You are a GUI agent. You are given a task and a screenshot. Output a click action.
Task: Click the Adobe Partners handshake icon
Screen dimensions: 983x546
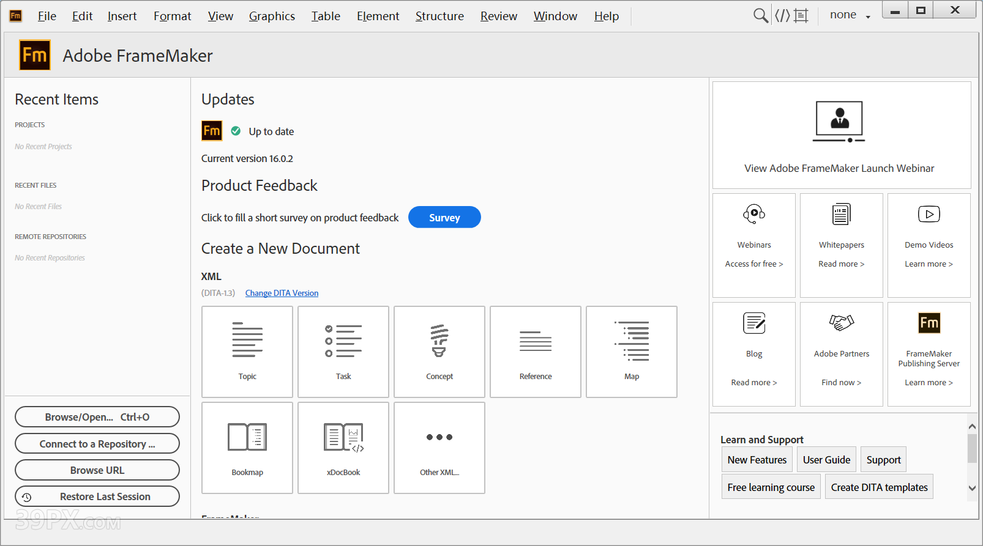coord(842,322)
